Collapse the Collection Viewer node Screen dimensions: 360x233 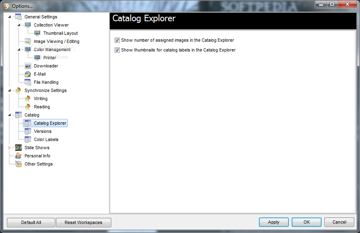pyautogui.click(x=19, y=25)
